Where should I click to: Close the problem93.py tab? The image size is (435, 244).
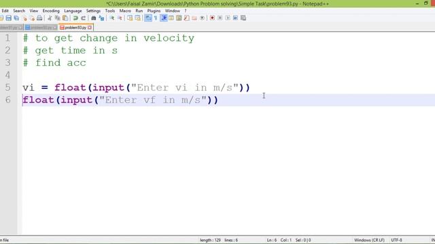coord(90,28)
